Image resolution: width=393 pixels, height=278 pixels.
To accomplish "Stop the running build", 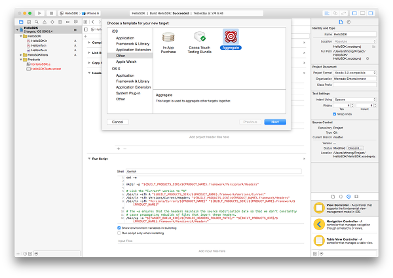I will tap(51, 13).
